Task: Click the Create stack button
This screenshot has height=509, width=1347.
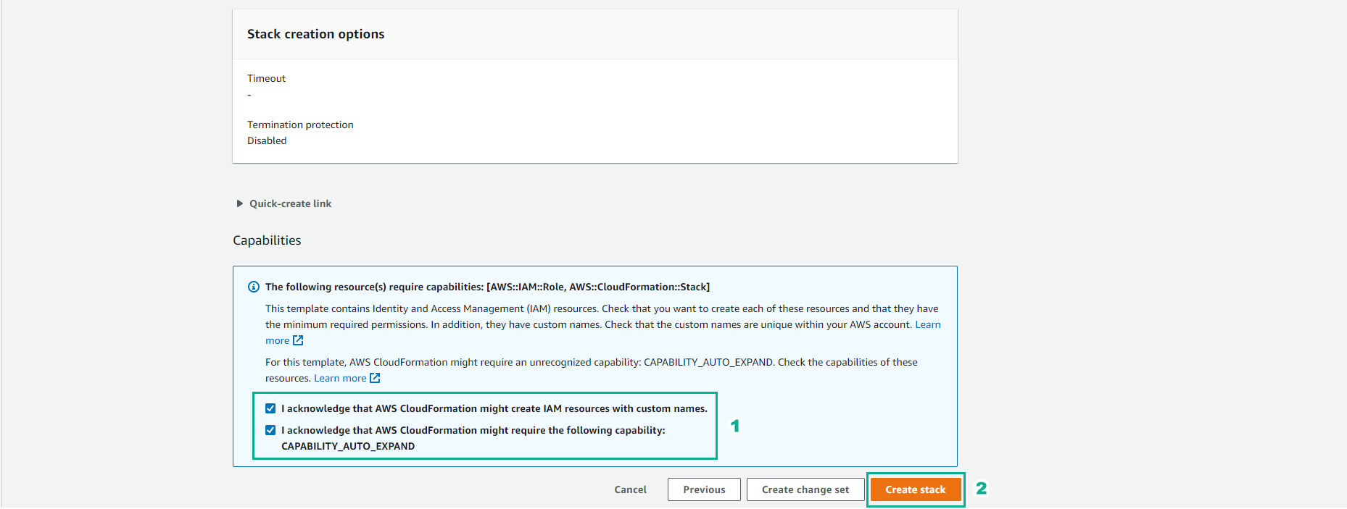Action: [x=916, y=489]
